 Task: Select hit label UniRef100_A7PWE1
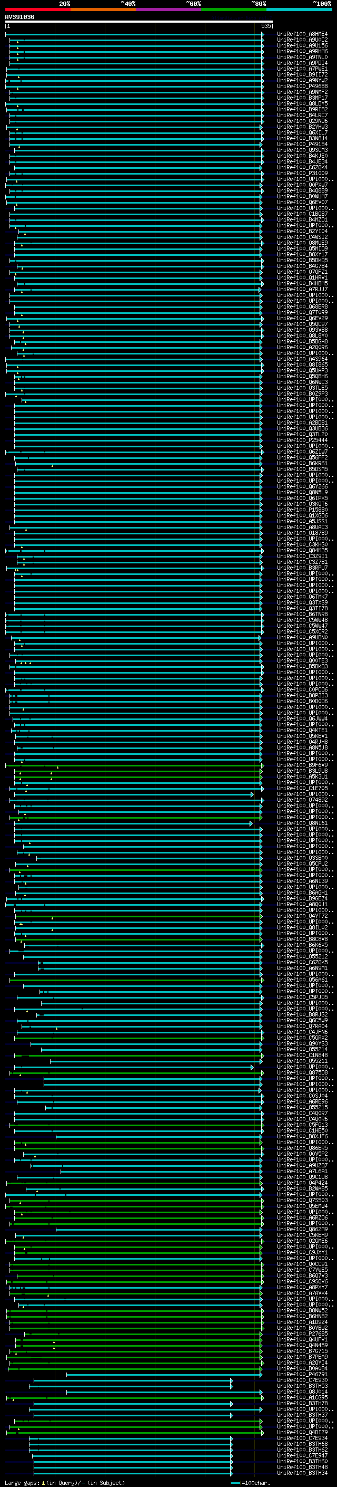point(302,69)
